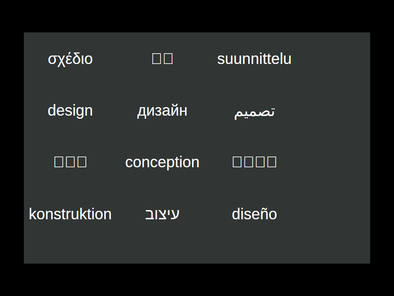Viewport: 394px width, 296px height.
Task: Select the two-box placeholder glyph word
Action: tap(162, 59)
